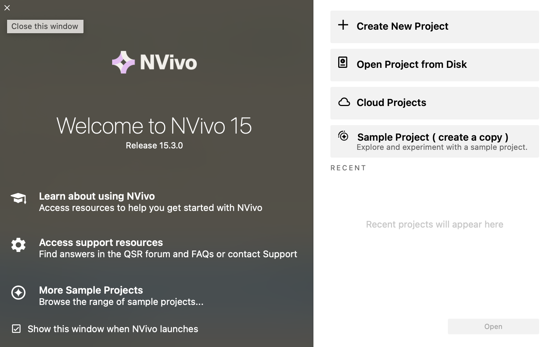Select the Create New Project label
Screen dimensions: 554x347
point(402,26)
